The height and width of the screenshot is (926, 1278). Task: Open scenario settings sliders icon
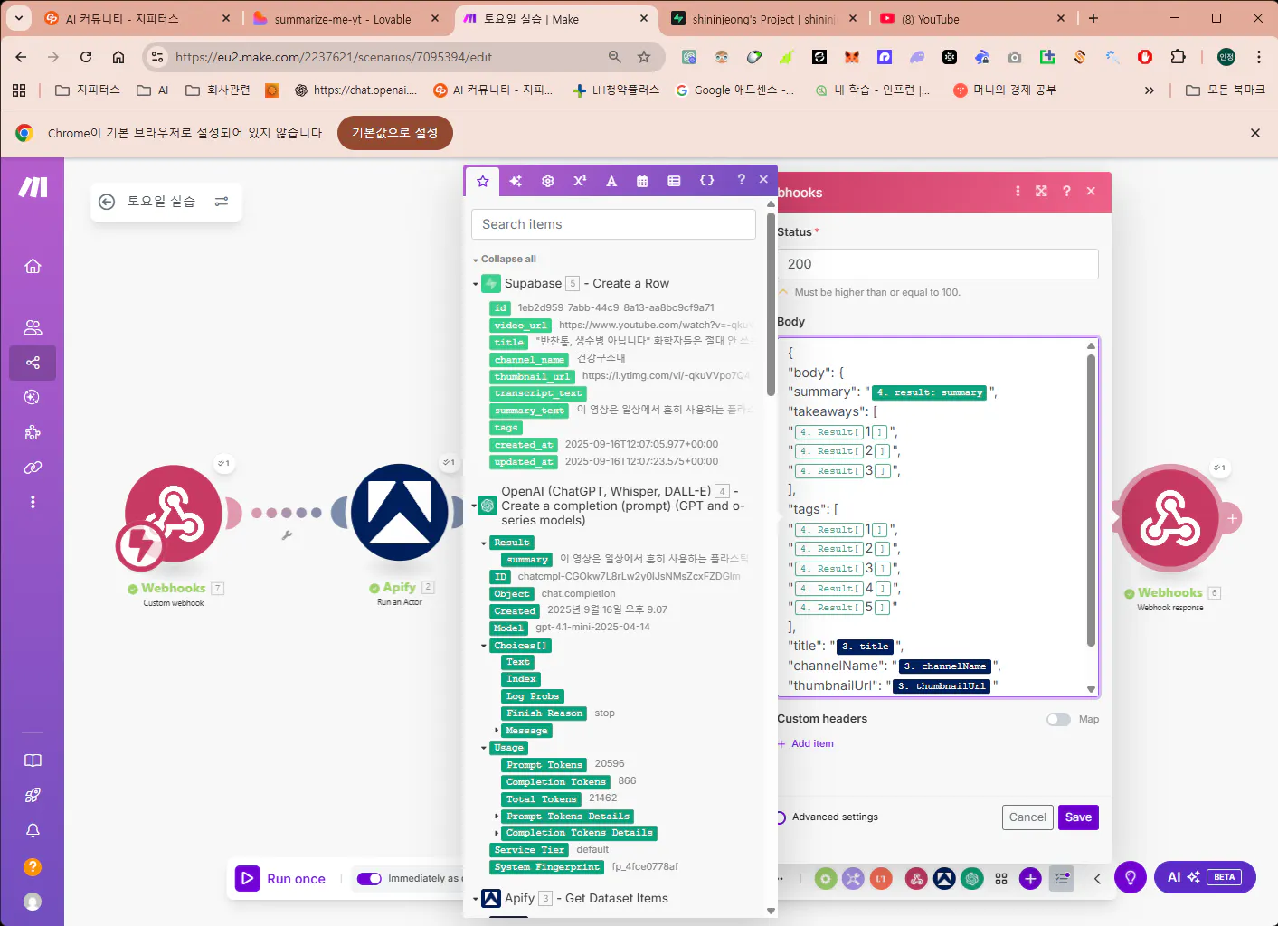pyautogui.click(x=222, y=202)
